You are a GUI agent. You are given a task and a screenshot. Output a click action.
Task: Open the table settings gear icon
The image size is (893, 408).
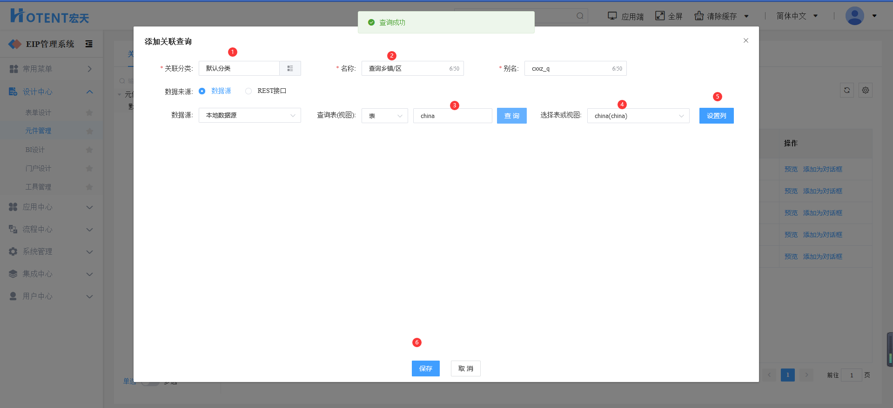pyautogui.click(x=865, y=90)
